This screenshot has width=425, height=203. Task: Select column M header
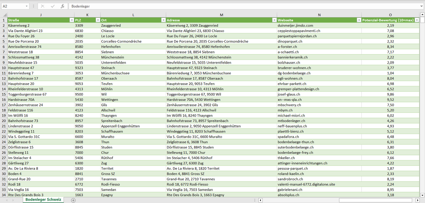point(221,15)
